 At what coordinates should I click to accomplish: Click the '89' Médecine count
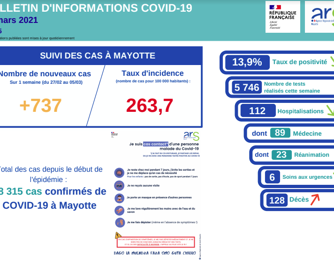[x=280, y=133]
